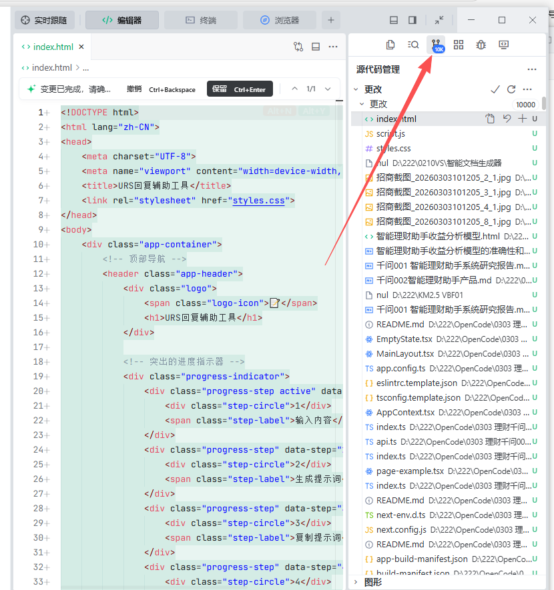Screen dimensions: 554x590
Task: Click index.html in the breadcrumb
Action: [x=51, y=68]
